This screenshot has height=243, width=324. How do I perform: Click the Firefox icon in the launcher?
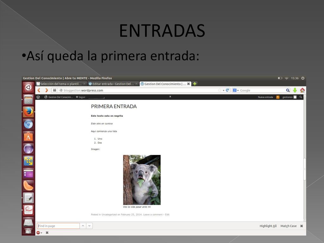click(x=28, y=112)
